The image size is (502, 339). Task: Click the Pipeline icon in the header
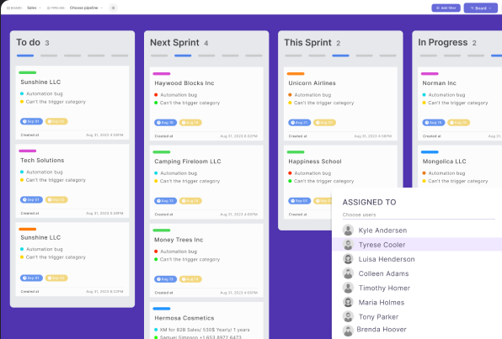pyautogui.click(x=48, y=8)
